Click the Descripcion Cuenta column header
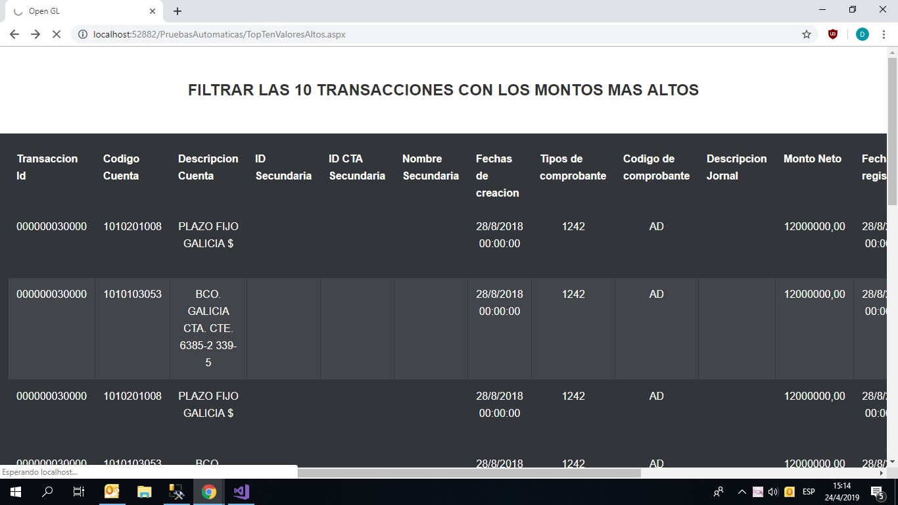Viewport: 898px width, 505px height. tap(208, 167)
